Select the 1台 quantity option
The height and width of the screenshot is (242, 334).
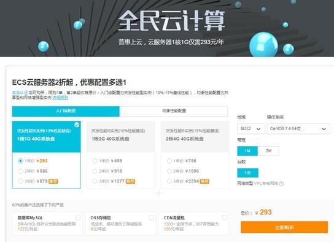(x=247, y=173)
